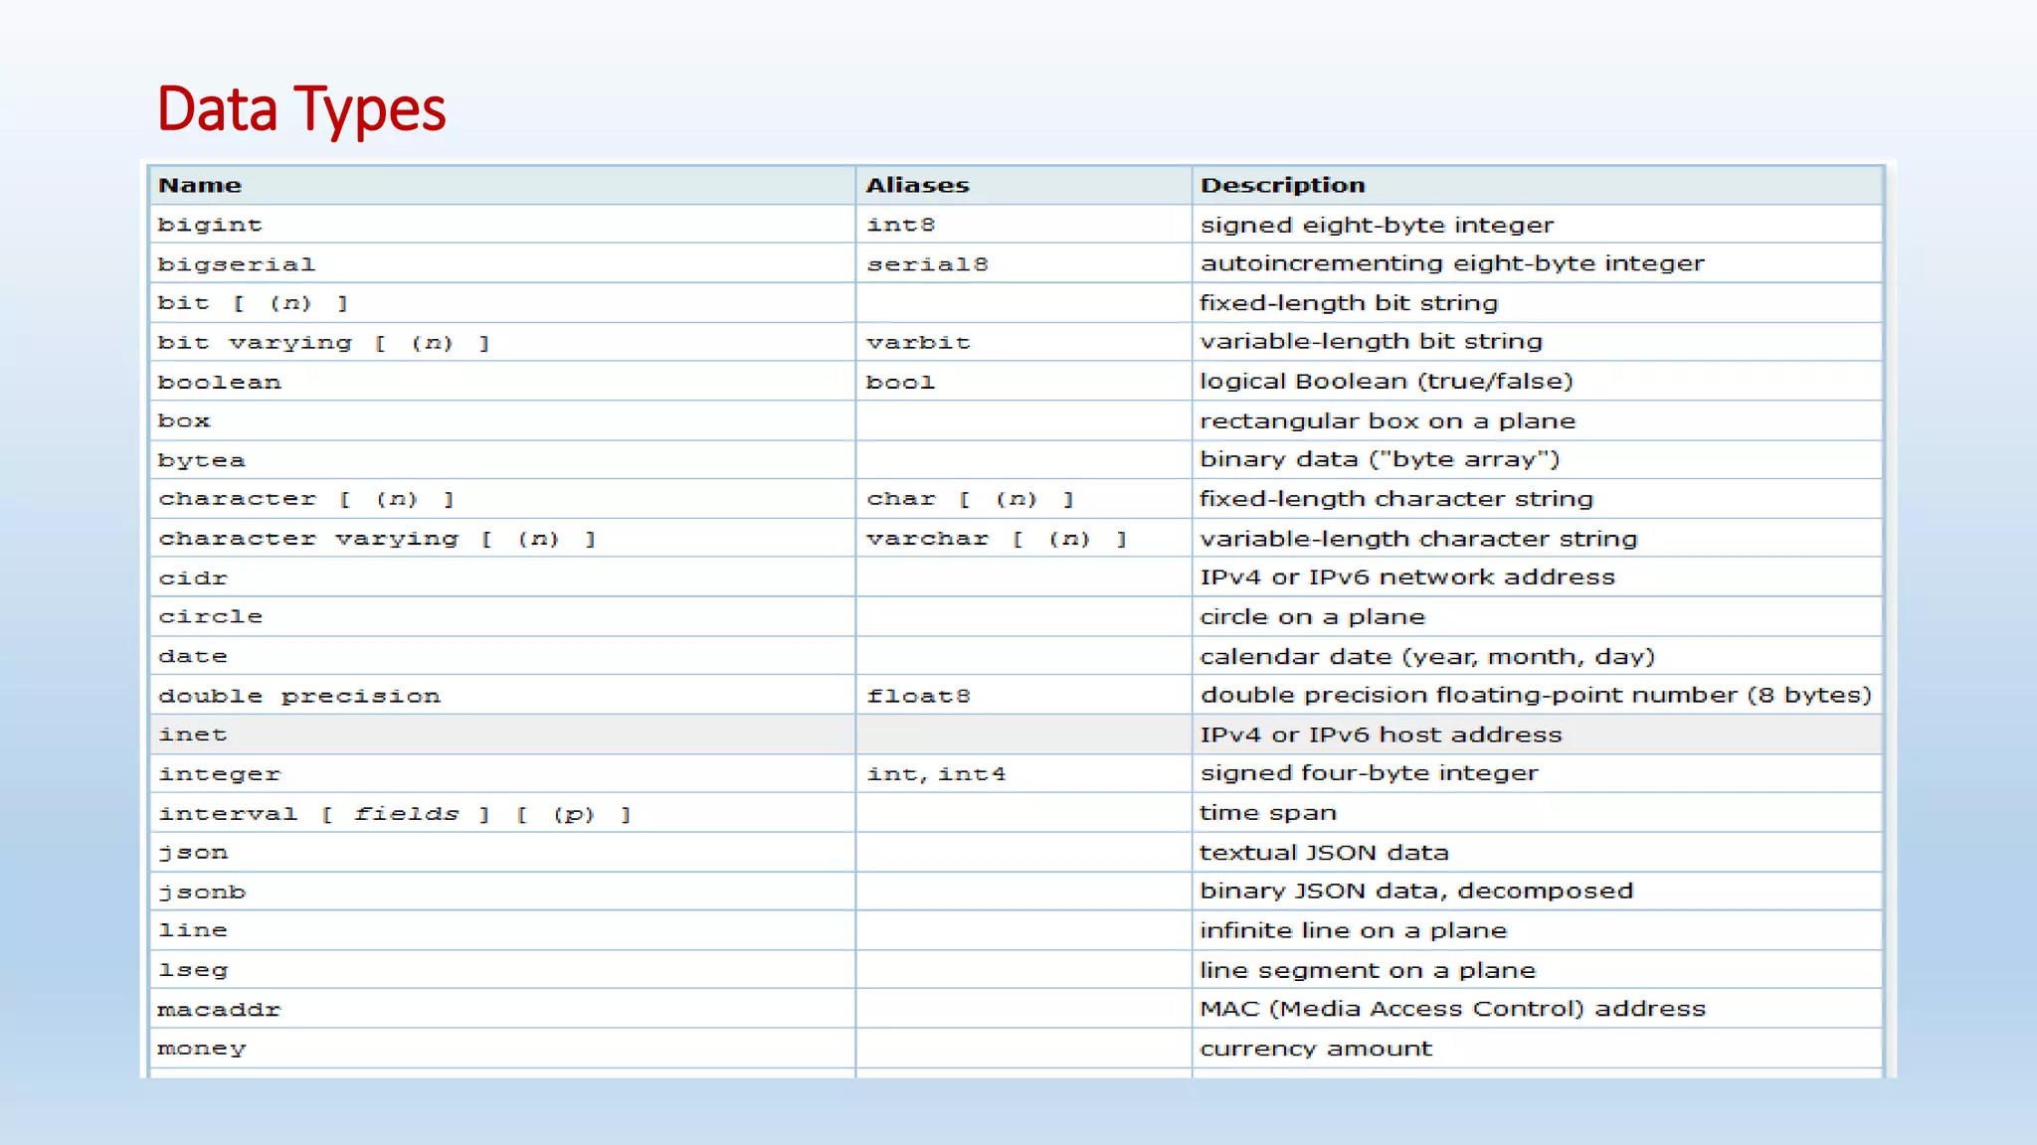The width and height of the screenshot is (2037, 1145).
Task: Select the 'Name' column header
Action: click(501, 185)
